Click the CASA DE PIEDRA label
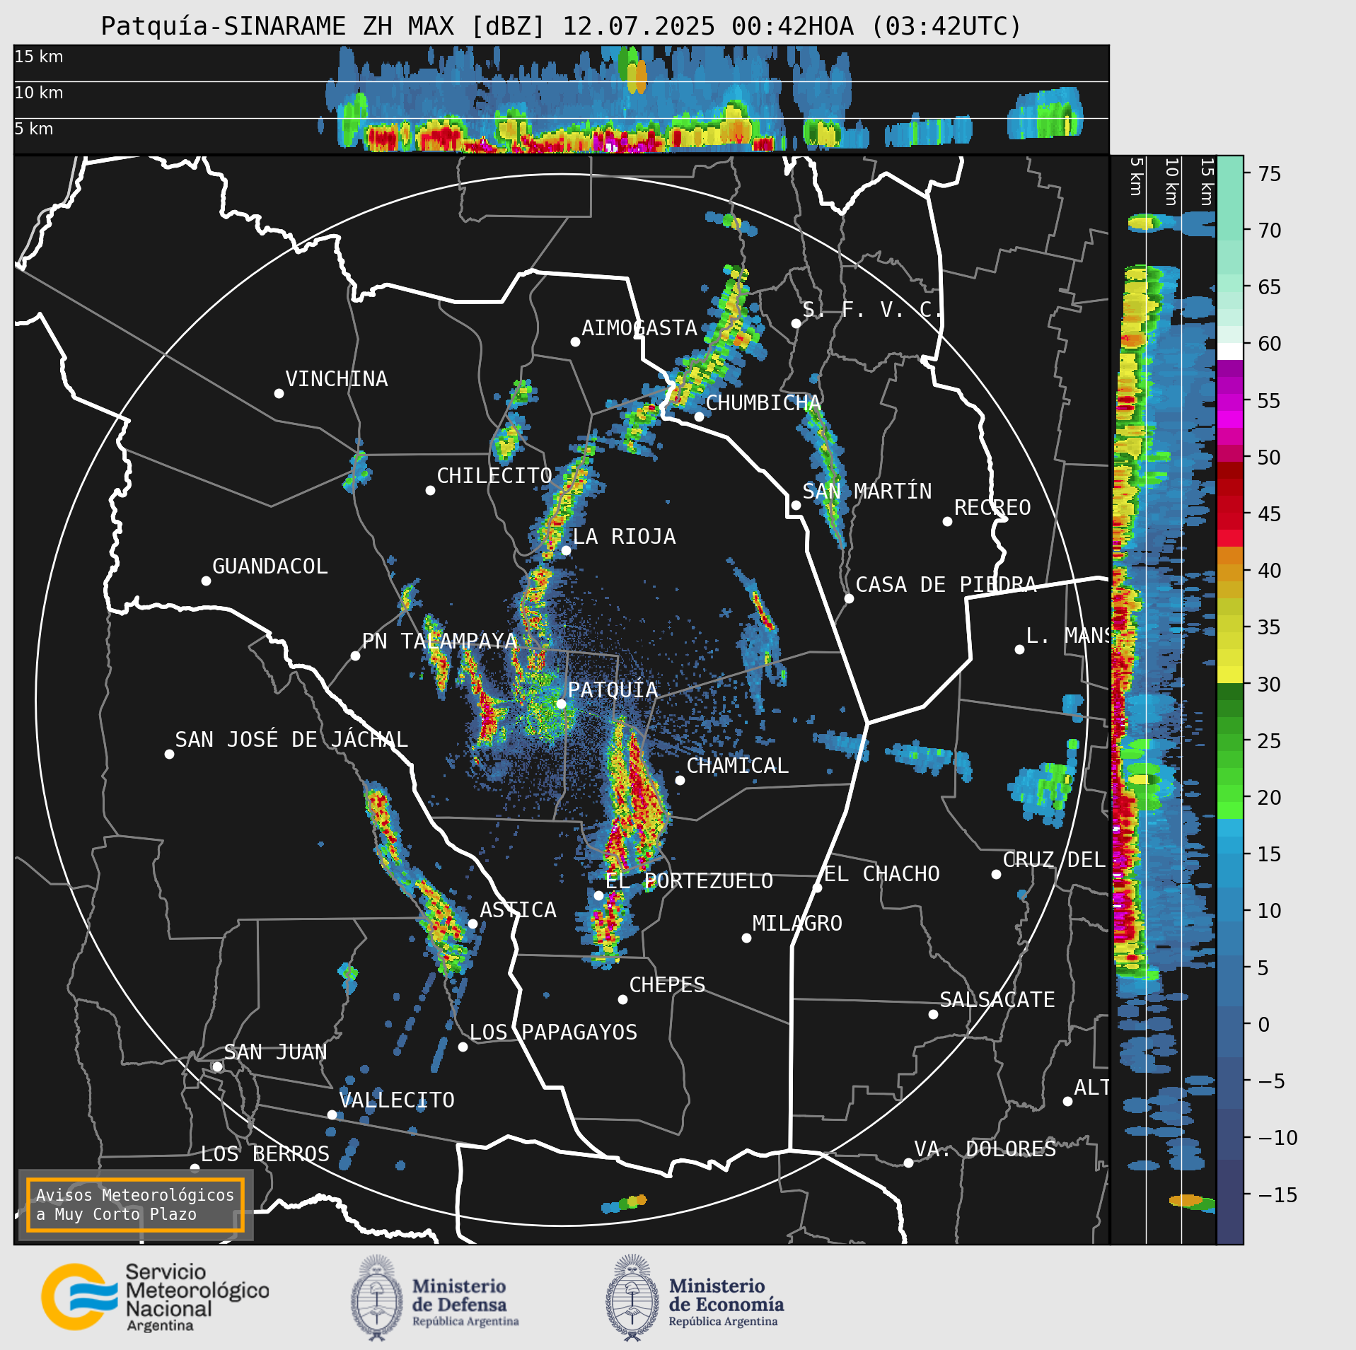Screen dimensions: 1356x1350 (x=946, y=585)
